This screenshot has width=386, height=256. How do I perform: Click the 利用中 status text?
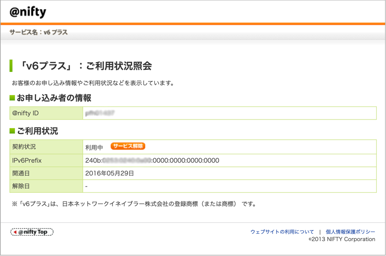coord(94,148)
